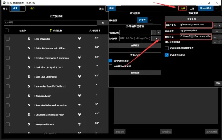Viewport: 222px width, 140px height.
Task: Click the 测试配置 test configuration button
Action: click(x=135, y=45)
